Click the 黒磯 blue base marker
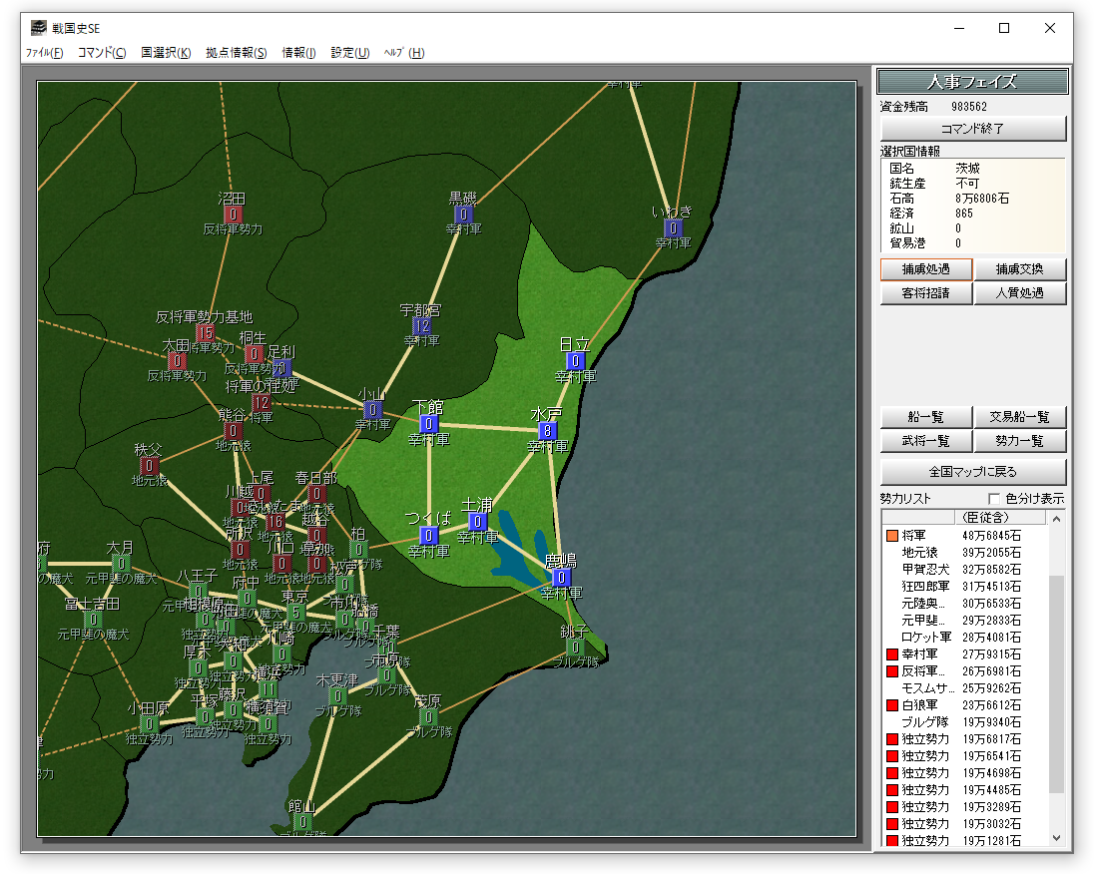Screen dimensions: 1094x874 pyautogui.click(x=462, y=215)
